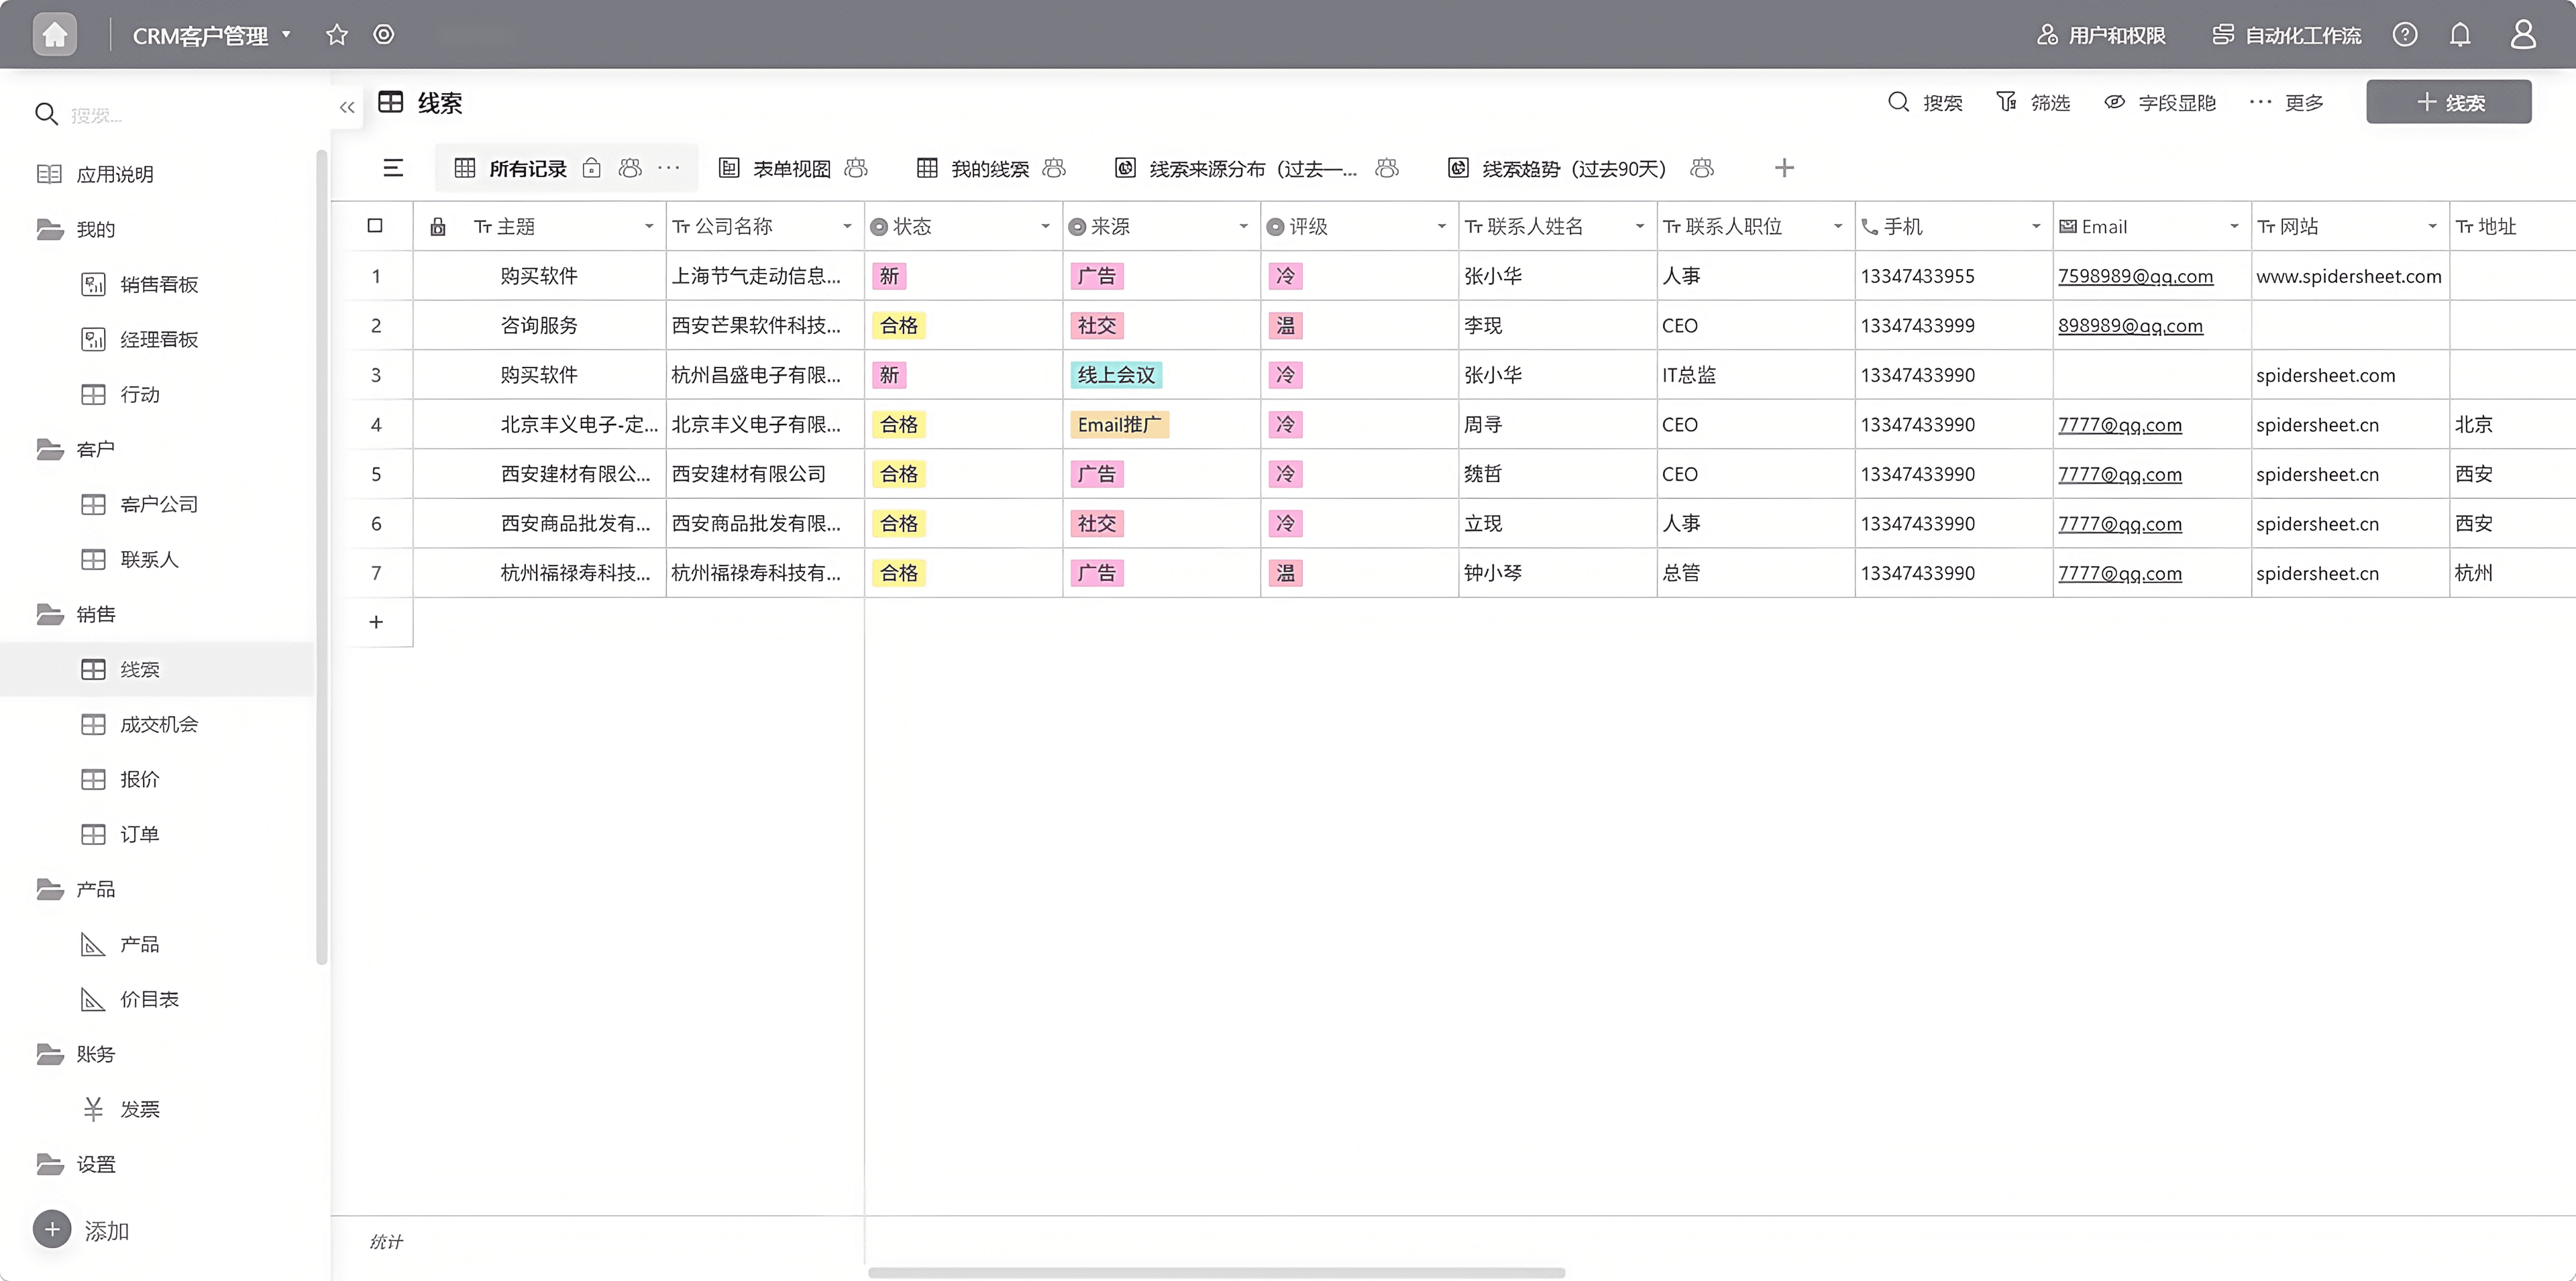
Task: Open 状态 column dropdown arrow
Action: click(1045, 227)
